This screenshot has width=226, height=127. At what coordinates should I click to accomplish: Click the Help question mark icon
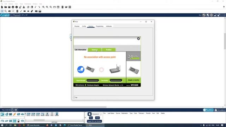(x=224, y=7)
